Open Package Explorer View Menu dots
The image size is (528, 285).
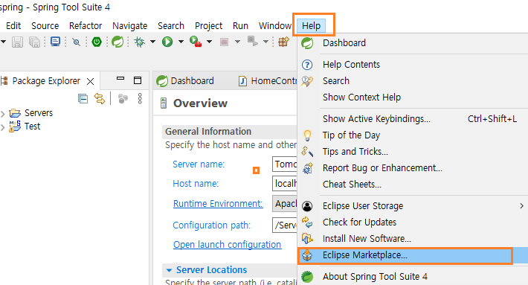(x=140, y=98)
